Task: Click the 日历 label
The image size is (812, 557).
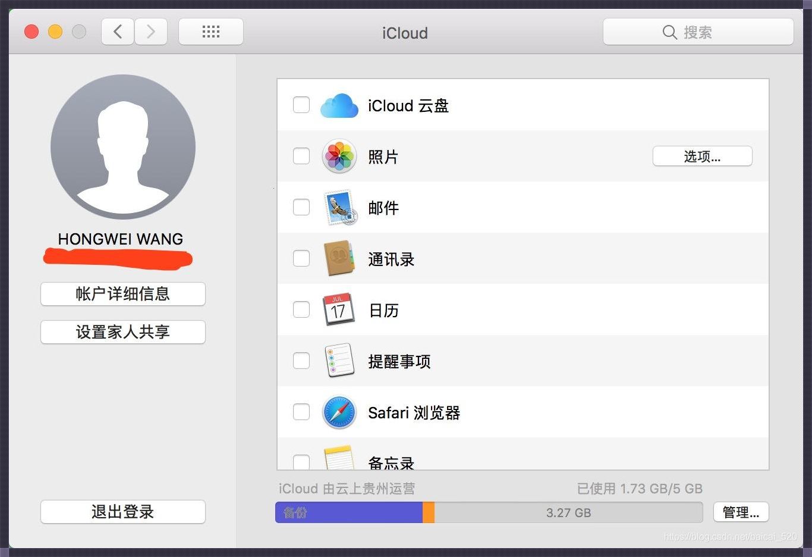Action: click(383, 311)
